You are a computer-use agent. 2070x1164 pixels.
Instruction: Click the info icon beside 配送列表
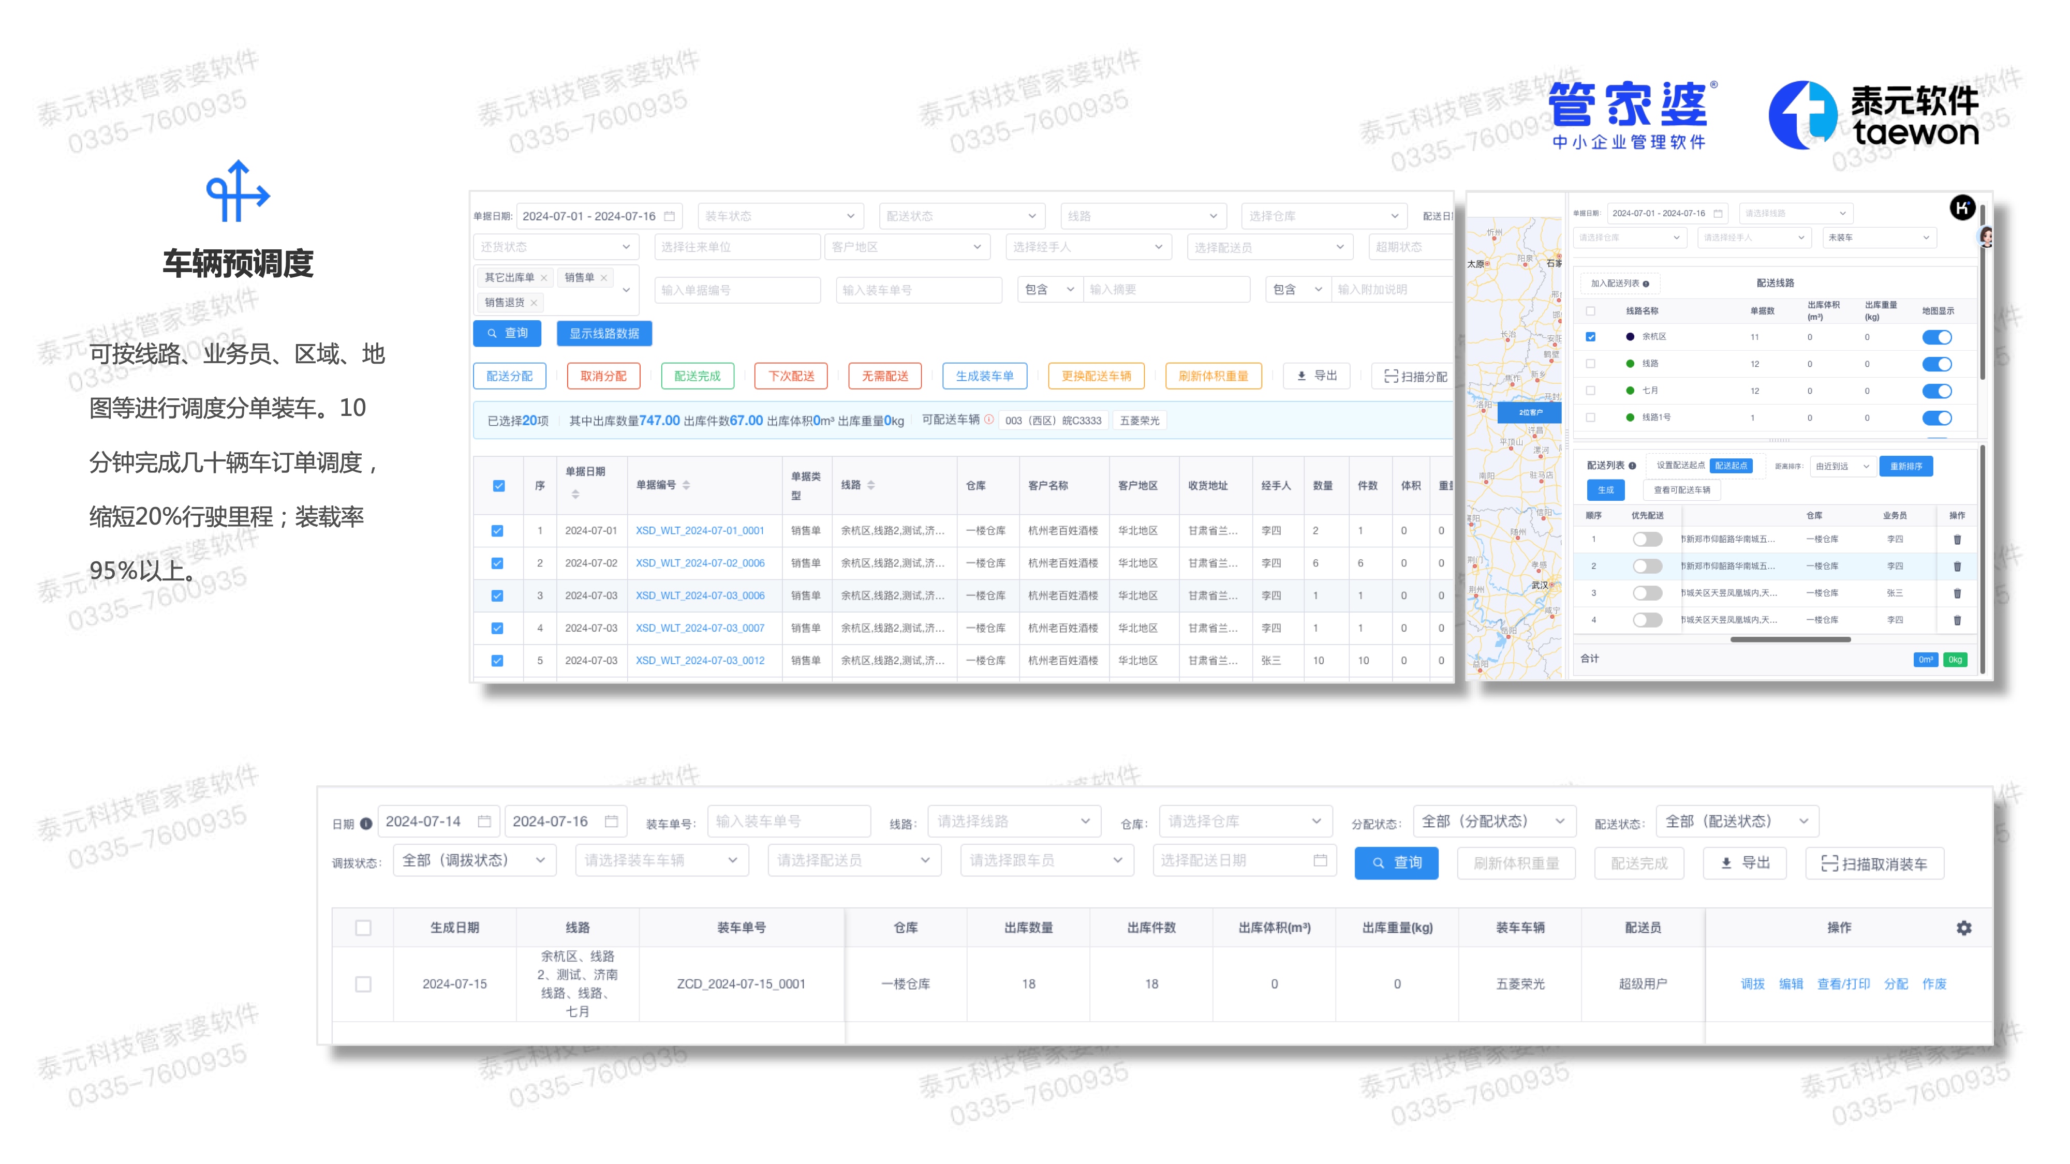point(1632,466)
